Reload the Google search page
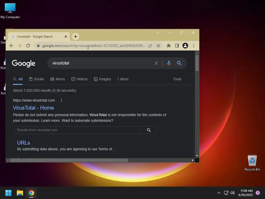 click(28, 46)
